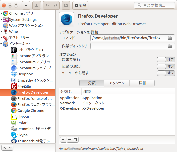The height and width of the screenshot is (152, 177).
Task: Sort by the 分類名 column header
Action: tap(70, 92)
